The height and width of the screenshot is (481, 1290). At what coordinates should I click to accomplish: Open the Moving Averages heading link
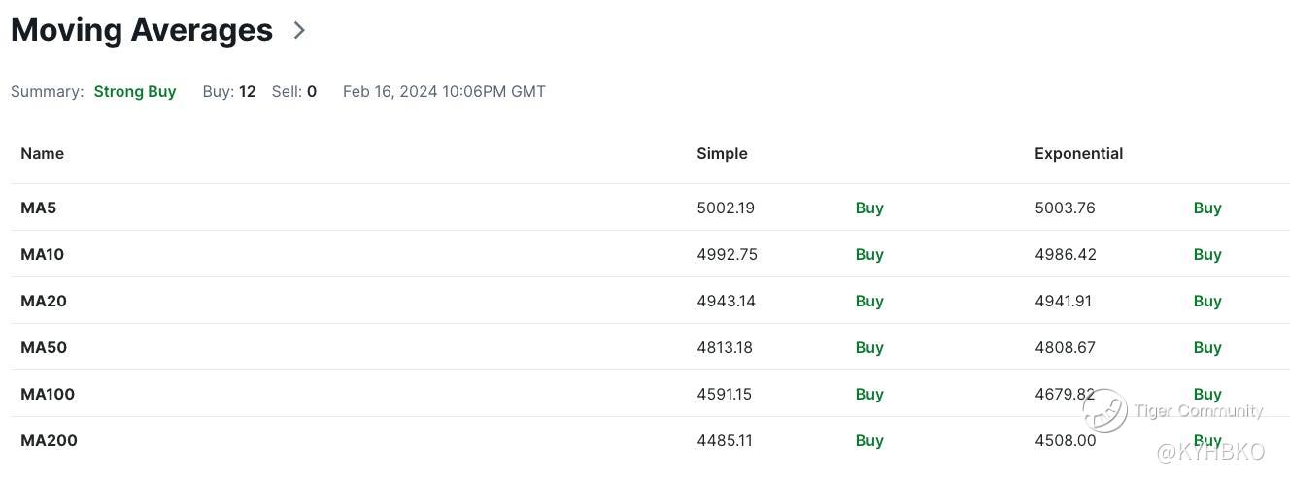[142, 30]
